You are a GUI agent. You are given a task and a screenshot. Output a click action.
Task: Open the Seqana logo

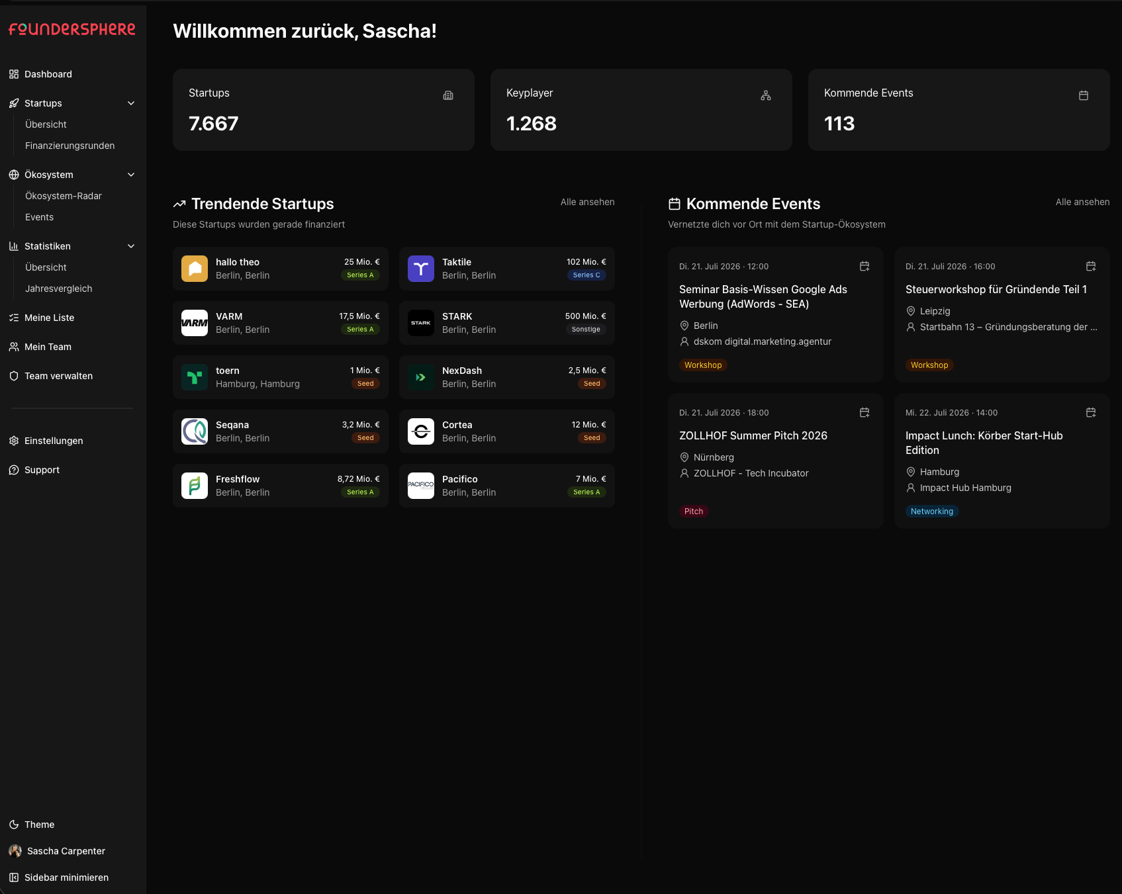click(x=195, y=431)
